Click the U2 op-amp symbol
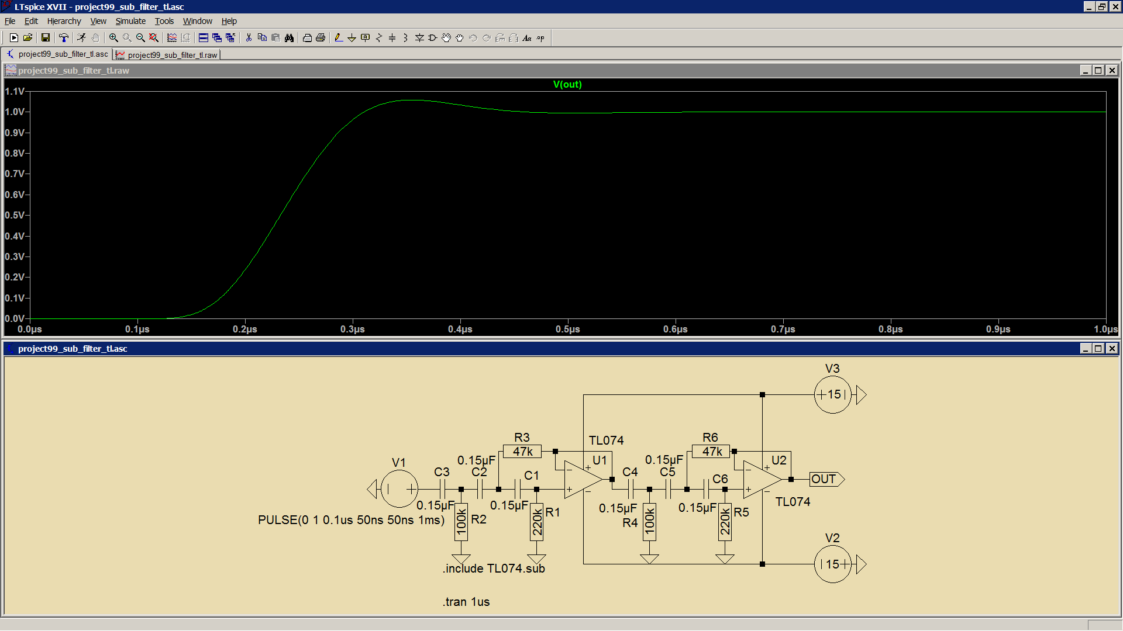The image size is (1123, 631). (x=762, y=479)
